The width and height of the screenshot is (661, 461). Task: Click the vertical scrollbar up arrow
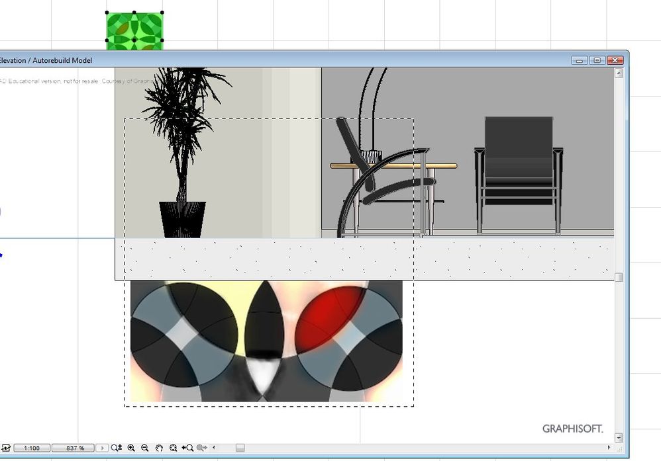point(619,73)
